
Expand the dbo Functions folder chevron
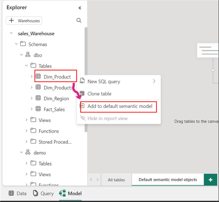(x=26, y=131)
